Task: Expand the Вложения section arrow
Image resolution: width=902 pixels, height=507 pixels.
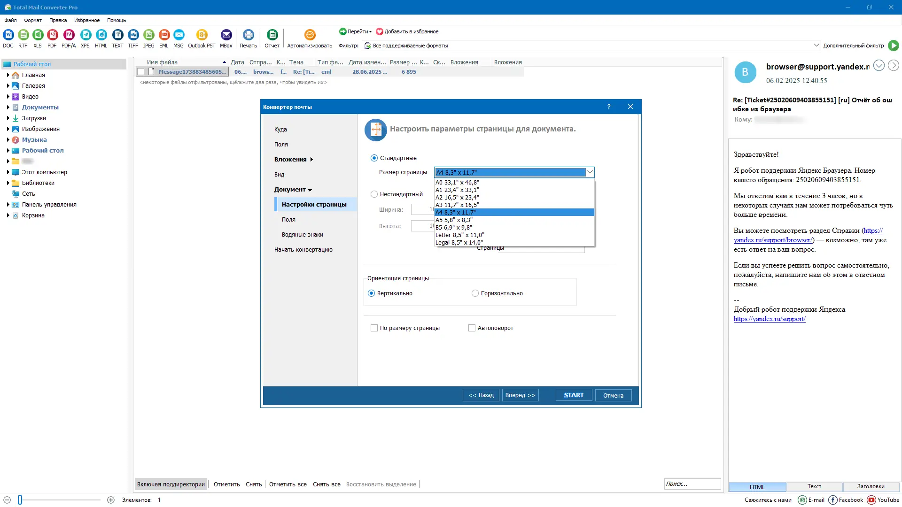Action: (311, 159)
